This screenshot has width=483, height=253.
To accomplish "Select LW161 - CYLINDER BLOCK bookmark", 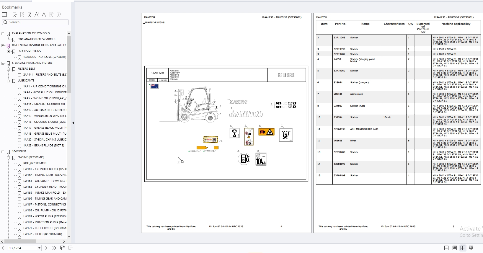I will 45,169.
